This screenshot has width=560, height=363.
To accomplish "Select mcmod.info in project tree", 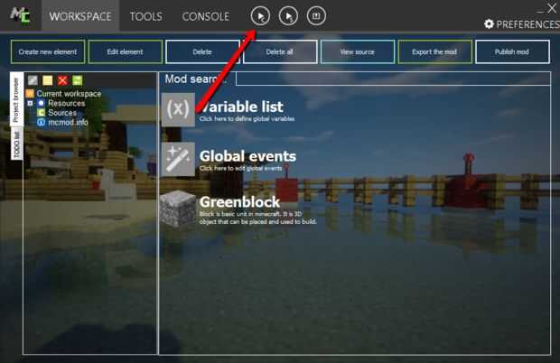I will pyautogui.click(x=69, y=123).
